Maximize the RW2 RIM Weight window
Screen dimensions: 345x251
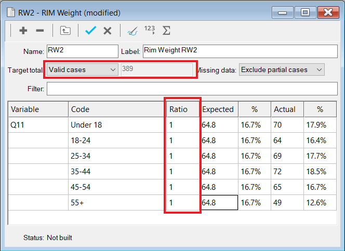(305, 12)
